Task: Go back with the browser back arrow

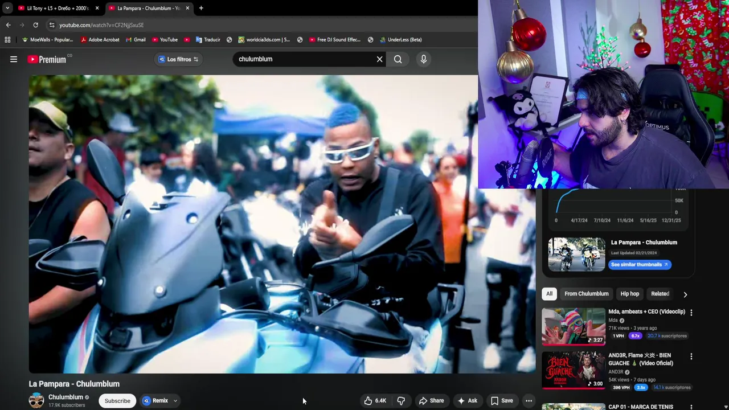Action: (8, 25)
